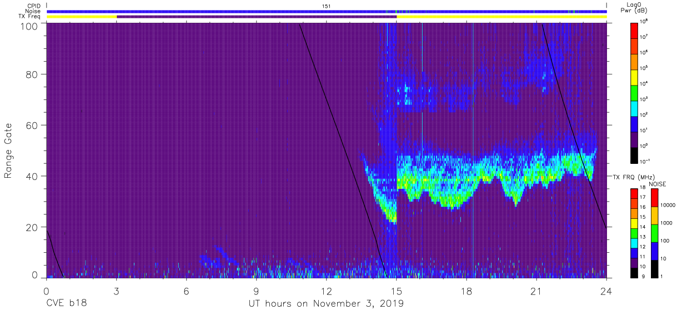
Task: Select the CPID value 151
Action: coord(327,6)
